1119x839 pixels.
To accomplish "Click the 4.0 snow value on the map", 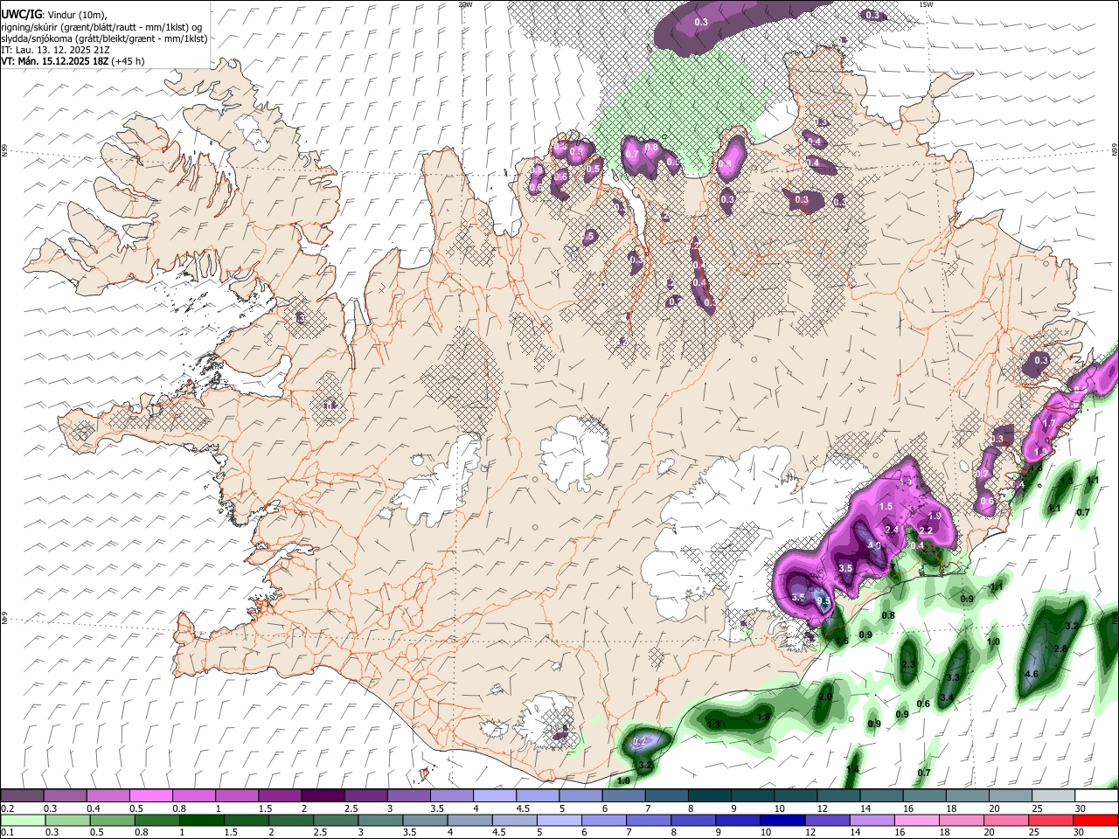I will pos(873,546).
